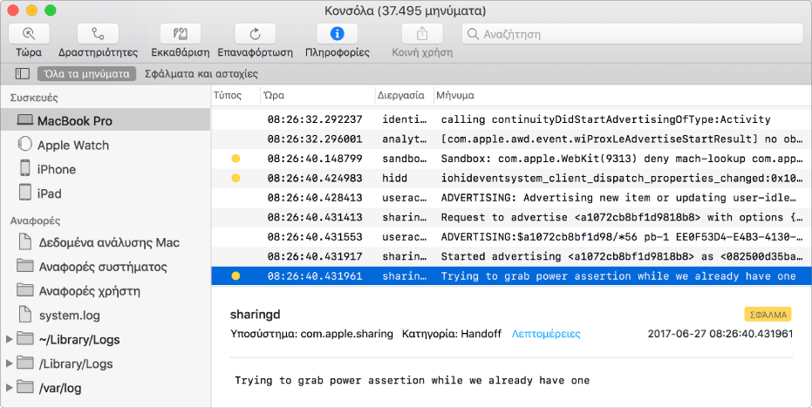The width and height of the screenshot is (812, 408).
Task: Select MacBook Pro in the devices list
Action: 106,120
